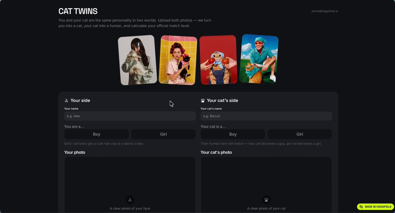Viewport: 395px width, 213px height.
Task: Click the person icon beside "Your side"
Action: pos(66,101)
